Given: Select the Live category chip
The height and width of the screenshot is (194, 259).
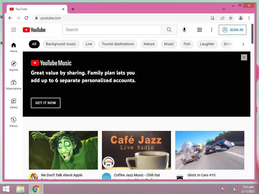Looking at the screenshot, I should [x=89, y=44].
